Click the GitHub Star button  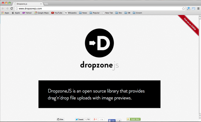pyautogui.click(x=60, y=119)
